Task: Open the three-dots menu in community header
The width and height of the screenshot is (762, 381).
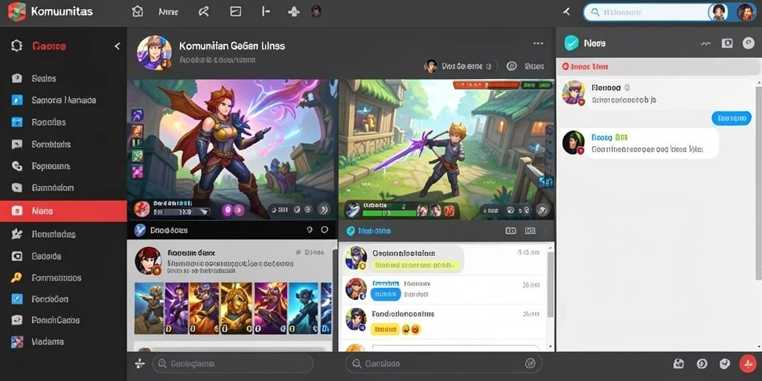Action: pos(538,43)
